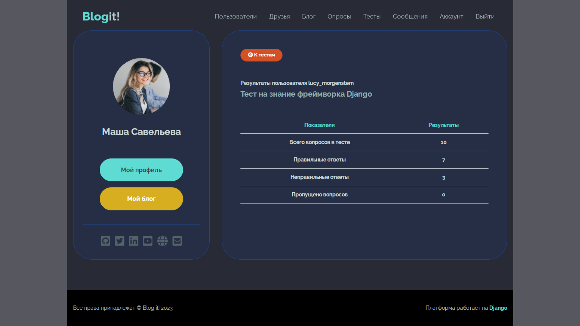
Task: Navigate to Друзья section
Action: (279, 16)
